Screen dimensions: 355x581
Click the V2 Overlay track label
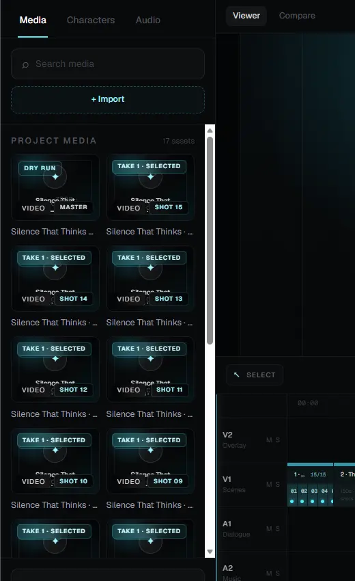coord(234,440)
